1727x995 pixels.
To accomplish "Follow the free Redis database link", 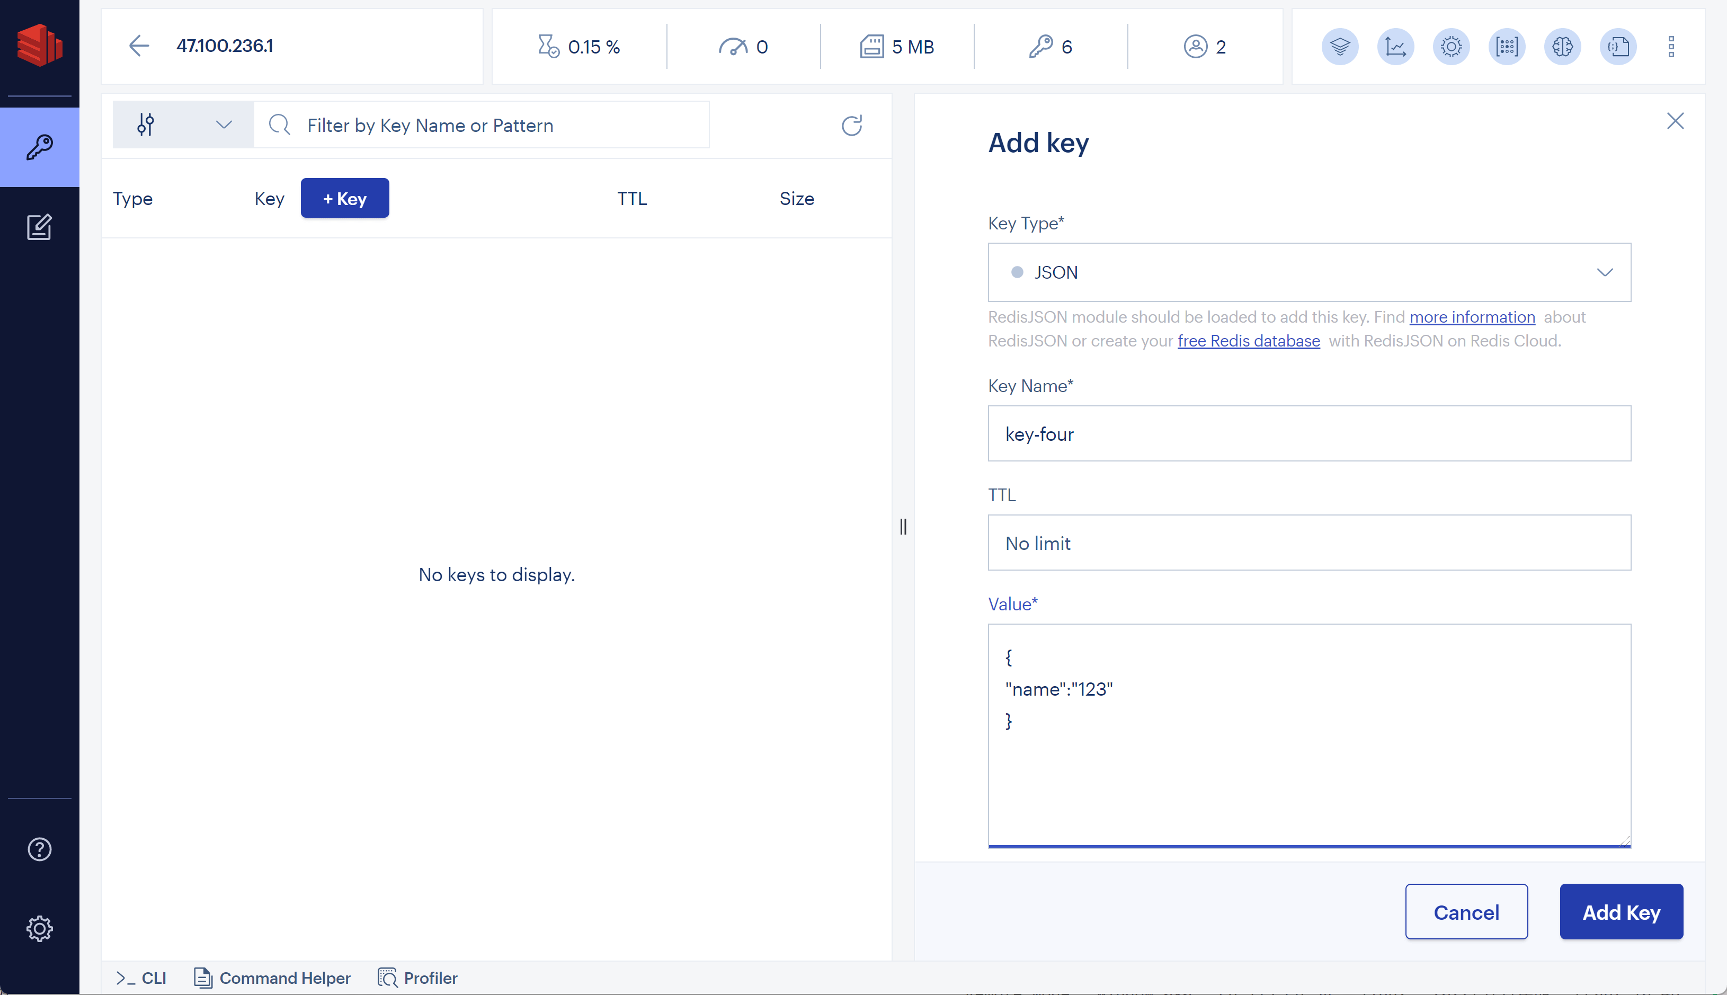I will click(x=1248, y=340).
